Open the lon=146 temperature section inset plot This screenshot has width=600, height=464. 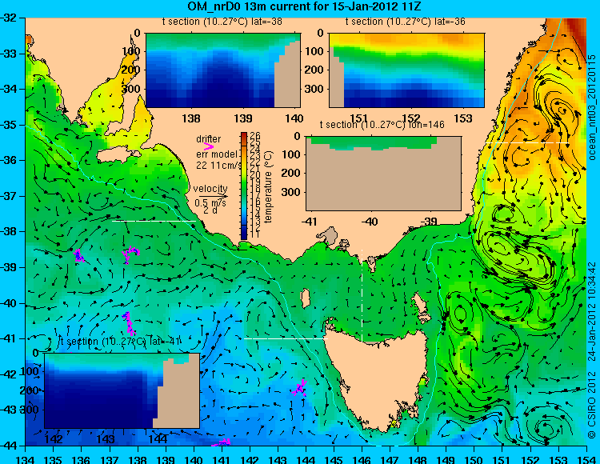(383, 173)
